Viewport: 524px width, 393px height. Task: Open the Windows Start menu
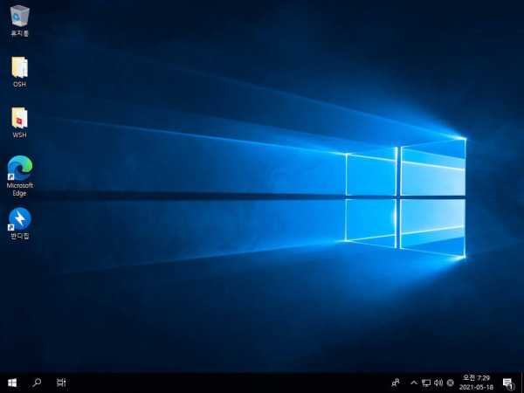[12, 383]
